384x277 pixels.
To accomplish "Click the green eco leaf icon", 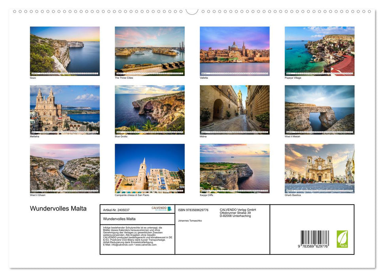I will (x=342, y=239).
